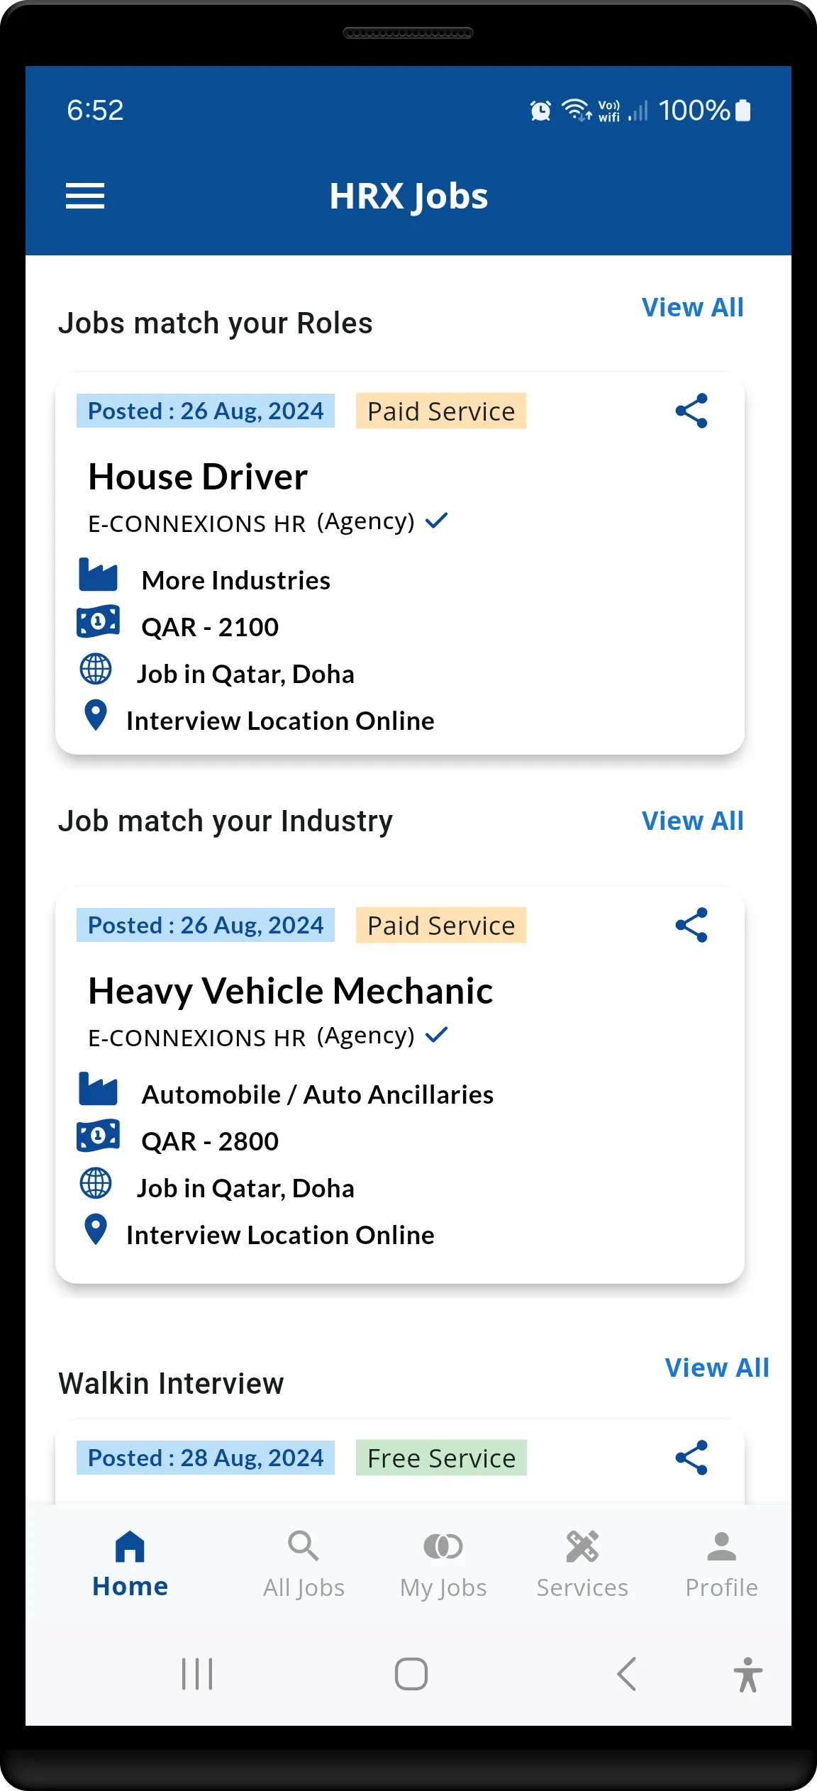Open the House Driver job title

[198, 477]
